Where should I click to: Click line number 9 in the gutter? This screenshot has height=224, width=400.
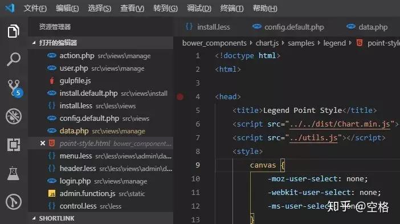(198, 165)
